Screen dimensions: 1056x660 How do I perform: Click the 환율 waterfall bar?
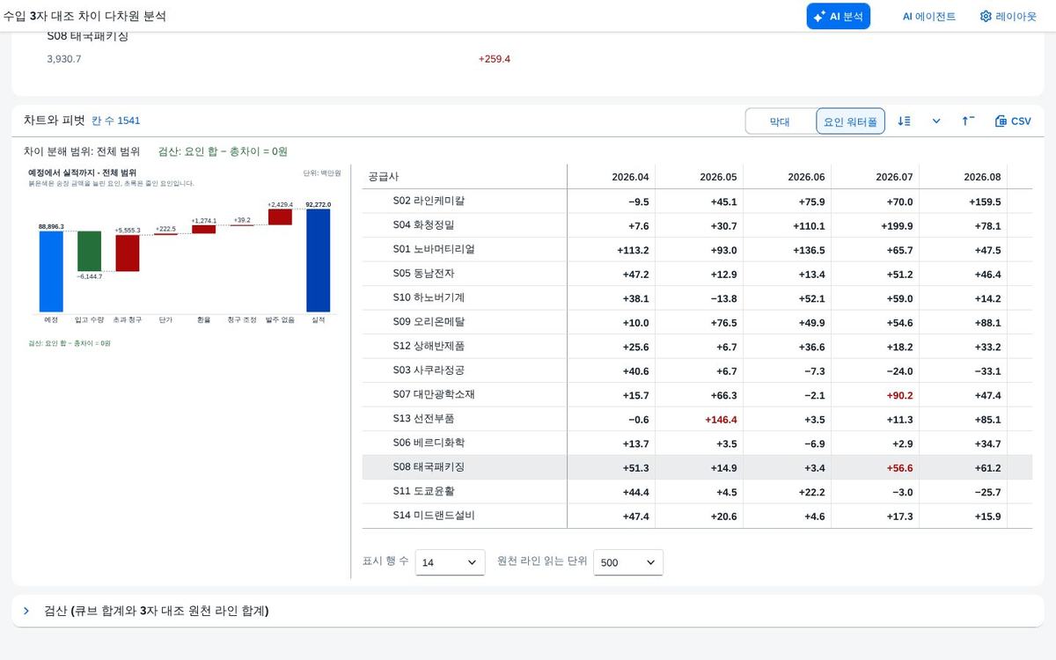(203, 230)
